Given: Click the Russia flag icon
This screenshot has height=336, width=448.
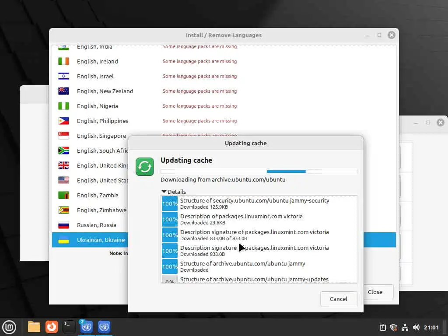Looking at the screenshot, I should 63,225.
